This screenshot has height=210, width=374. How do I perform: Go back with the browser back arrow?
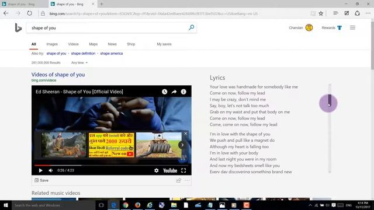pyautogui.click(x=6, y=13)
